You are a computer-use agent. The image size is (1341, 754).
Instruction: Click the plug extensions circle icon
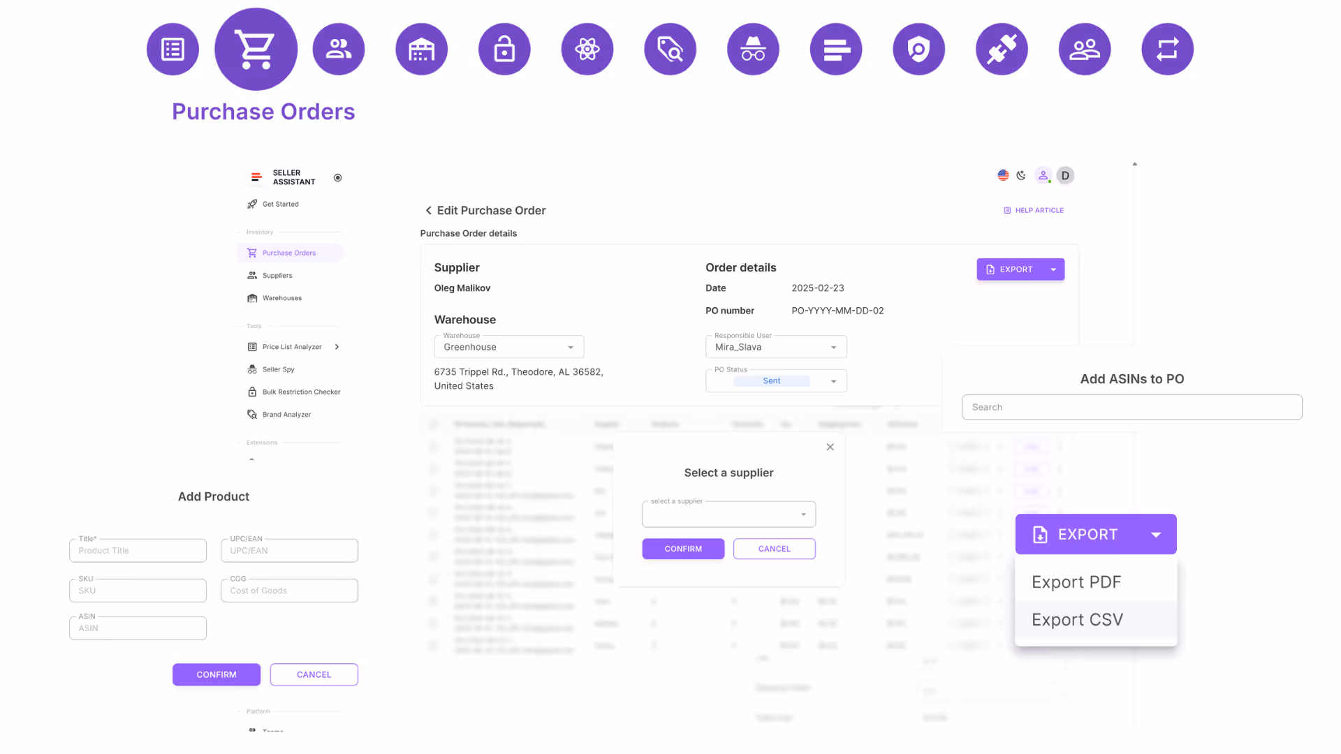(1002, 49)
